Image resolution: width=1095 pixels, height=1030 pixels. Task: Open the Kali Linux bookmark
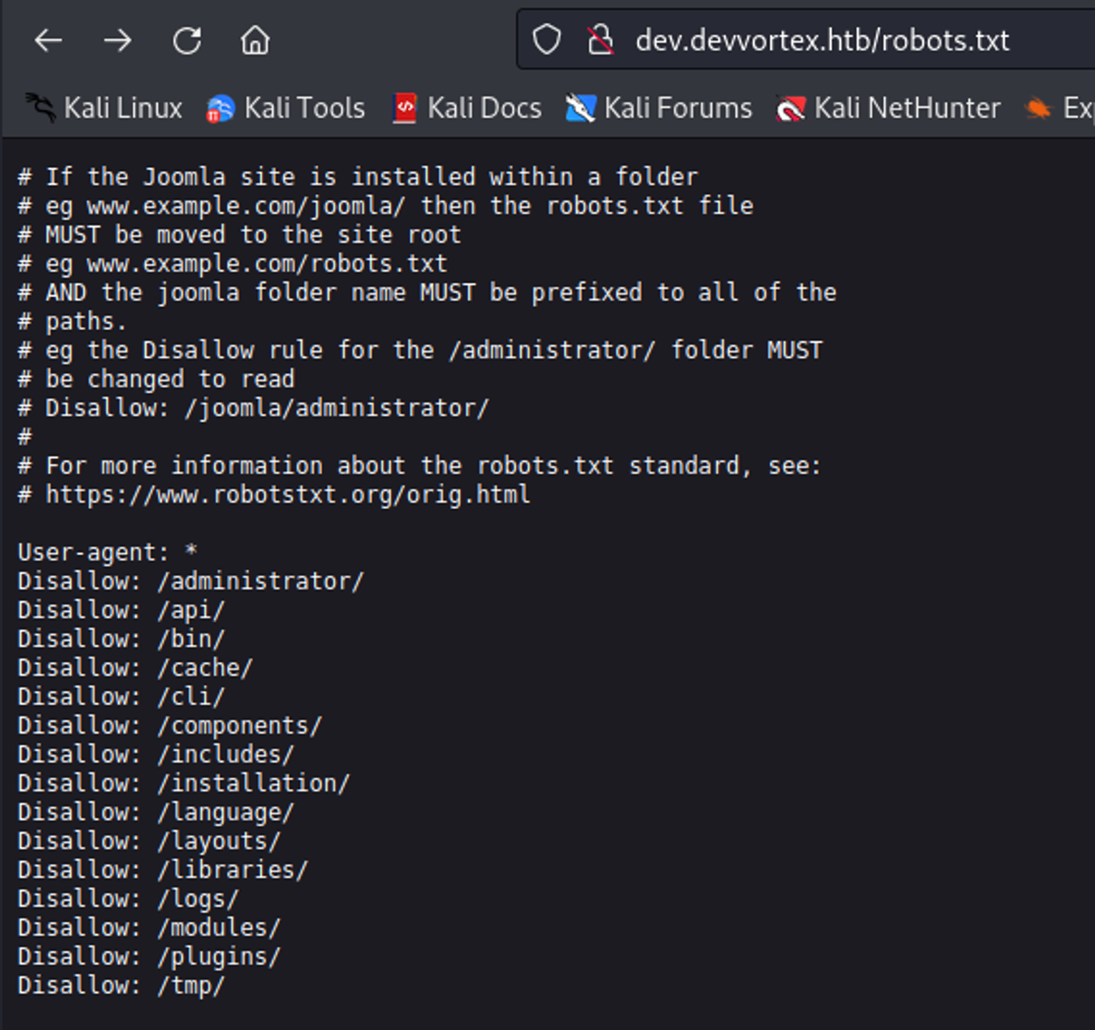pyautogui.click(x=122, y=109)
